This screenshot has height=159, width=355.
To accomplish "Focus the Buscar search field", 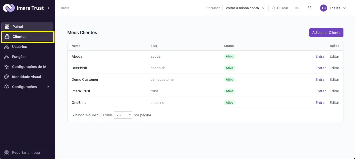I will (285, 8).
